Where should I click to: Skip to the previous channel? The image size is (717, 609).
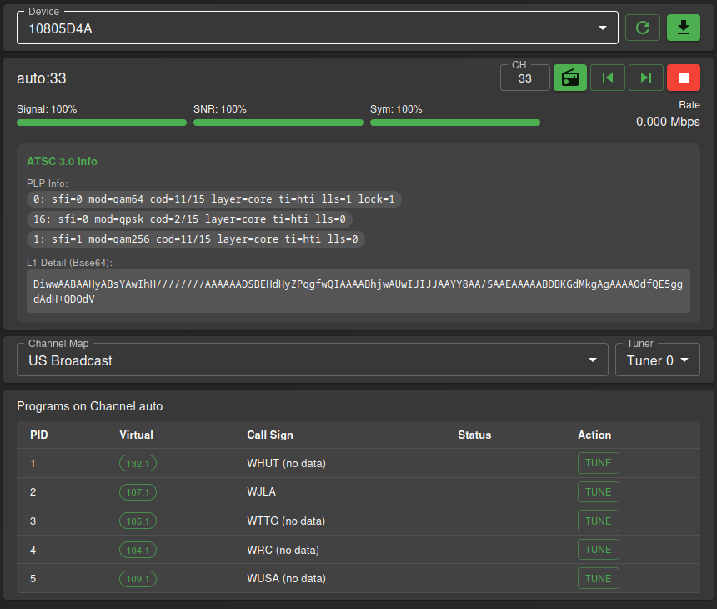click(x=608, y=78)
